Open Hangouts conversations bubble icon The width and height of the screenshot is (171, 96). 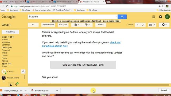(x=17, y=84)
